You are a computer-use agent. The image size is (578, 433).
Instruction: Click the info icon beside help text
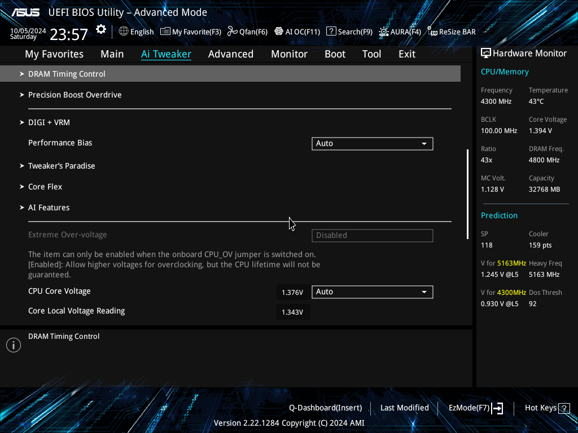pos(14,345)
